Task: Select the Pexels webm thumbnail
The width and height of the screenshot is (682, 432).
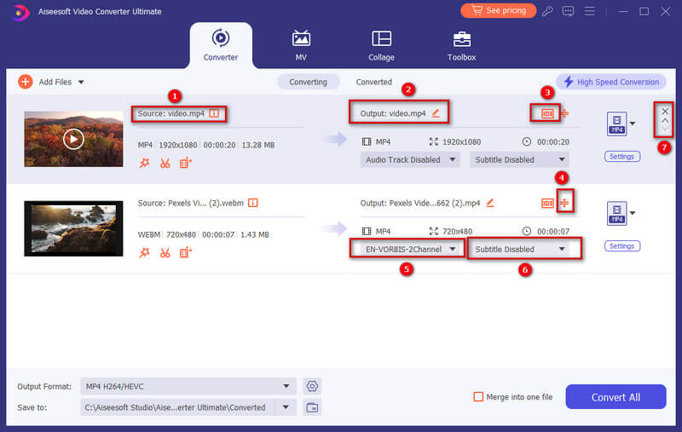Action: pyautogui.click(x=73, y=228)
